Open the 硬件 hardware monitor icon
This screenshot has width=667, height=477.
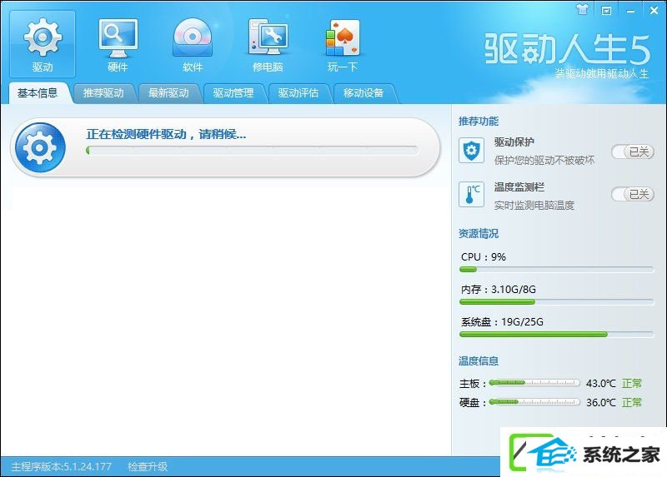click(x=118, y=44)
